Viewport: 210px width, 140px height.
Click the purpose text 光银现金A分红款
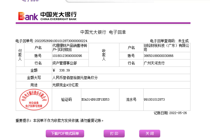point(65,85)
